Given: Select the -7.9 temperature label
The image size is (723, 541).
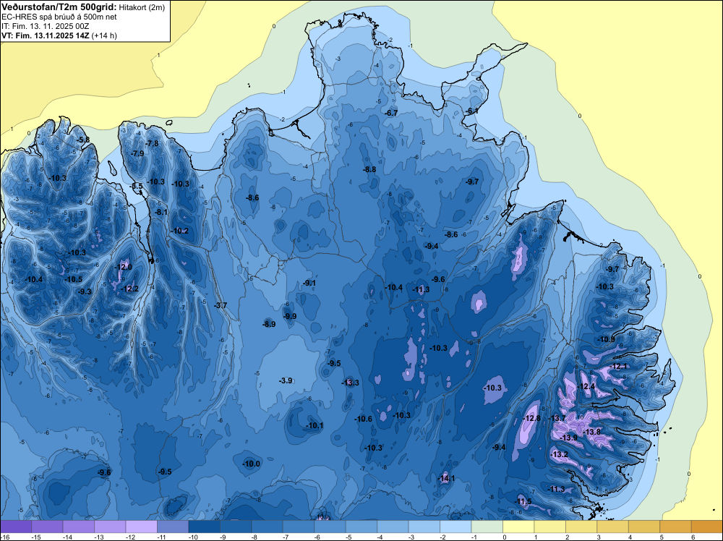Looking at the screenshot, I should point(138,153).
